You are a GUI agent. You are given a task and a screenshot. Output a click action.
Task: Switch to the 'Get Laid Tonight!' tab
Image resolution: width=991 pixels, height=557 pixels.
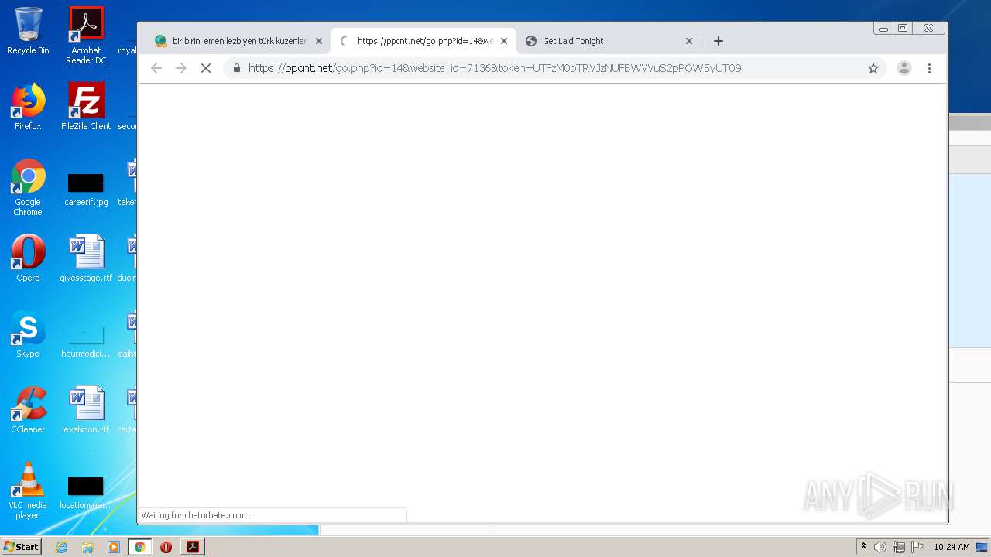point(609,41)
